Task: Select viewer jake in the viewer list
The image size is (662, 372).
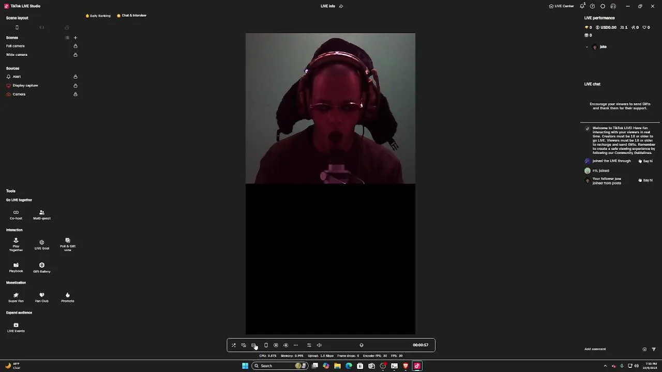Action: [600, 47]
